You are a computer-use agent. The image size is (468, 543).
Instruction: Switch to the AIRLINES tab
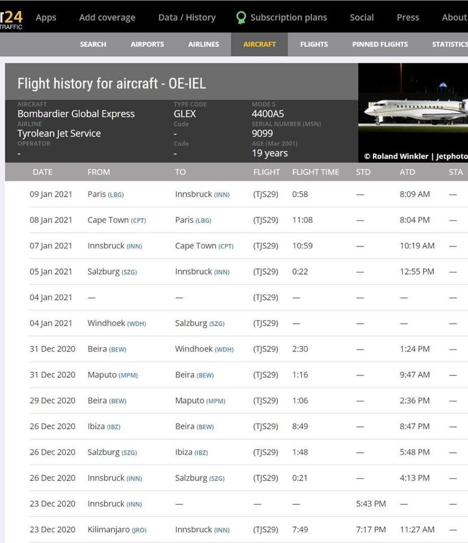204,45
